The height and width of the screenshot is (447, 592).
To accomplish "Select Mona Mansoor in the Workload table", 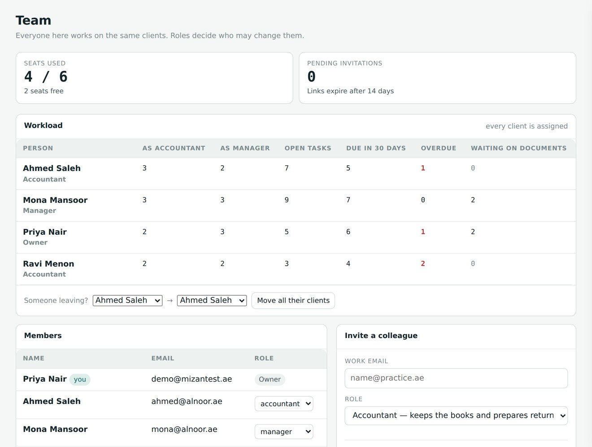I will point(55,200).
